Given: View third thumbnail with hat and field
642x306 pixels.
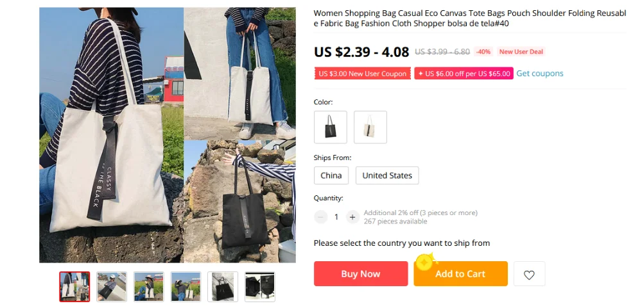Looking at the screenshot, I should 149,287.
